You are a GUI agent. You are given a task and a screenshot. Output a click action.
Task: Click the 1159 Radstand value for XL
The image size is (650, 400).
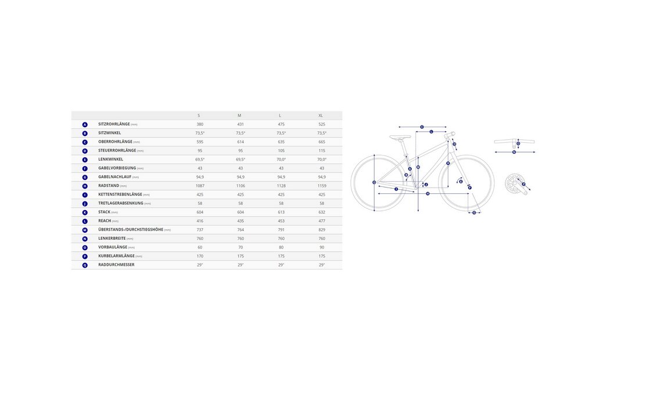[322, 186]
